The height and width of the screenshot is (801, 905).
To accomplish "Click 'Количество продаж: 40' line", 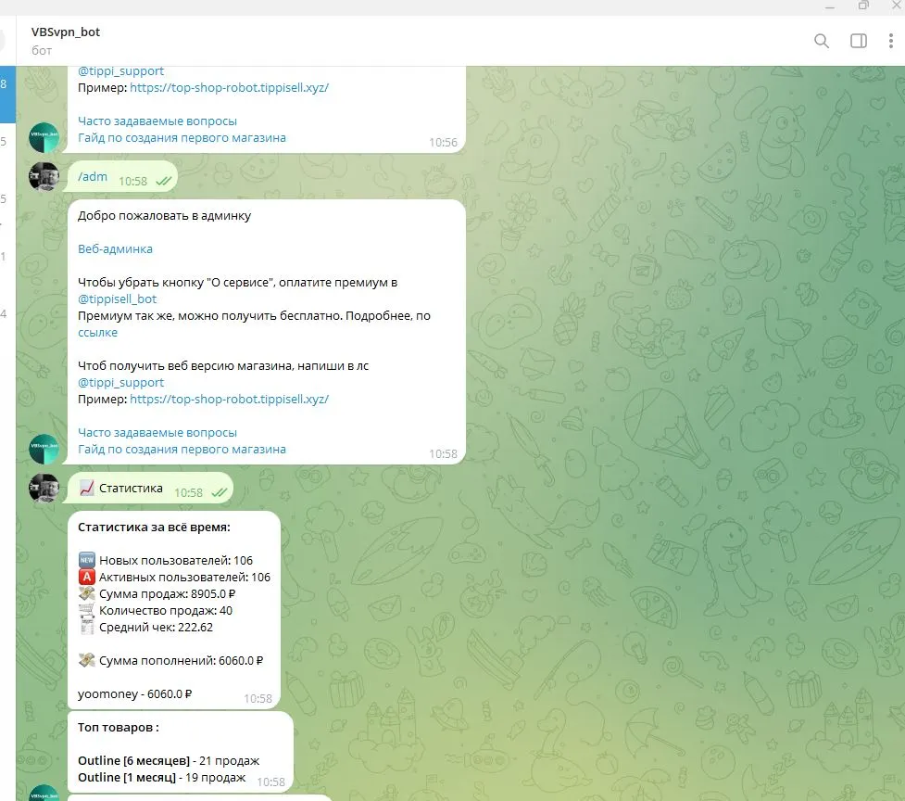I will click(x=166, y=611).
